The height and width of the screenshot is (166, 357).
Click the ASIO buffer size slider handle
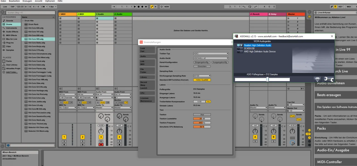coord(267,80)
